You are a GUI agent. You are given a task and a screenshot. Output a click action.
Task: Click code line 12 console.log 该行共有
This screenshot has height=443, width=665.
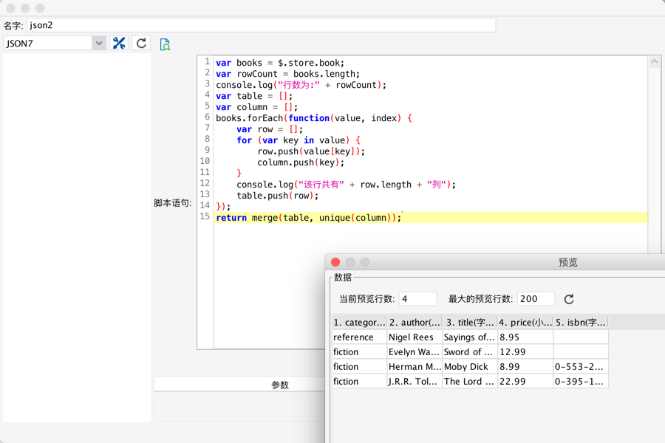(x=346, y=185)
